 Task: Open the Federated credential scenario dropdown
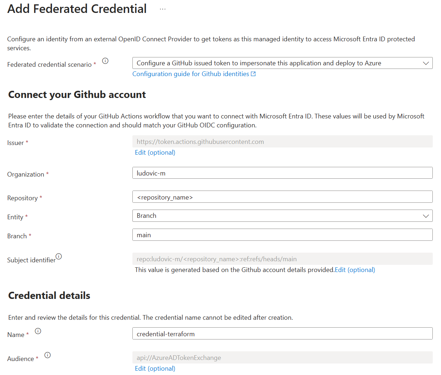(x=282, y=63)
